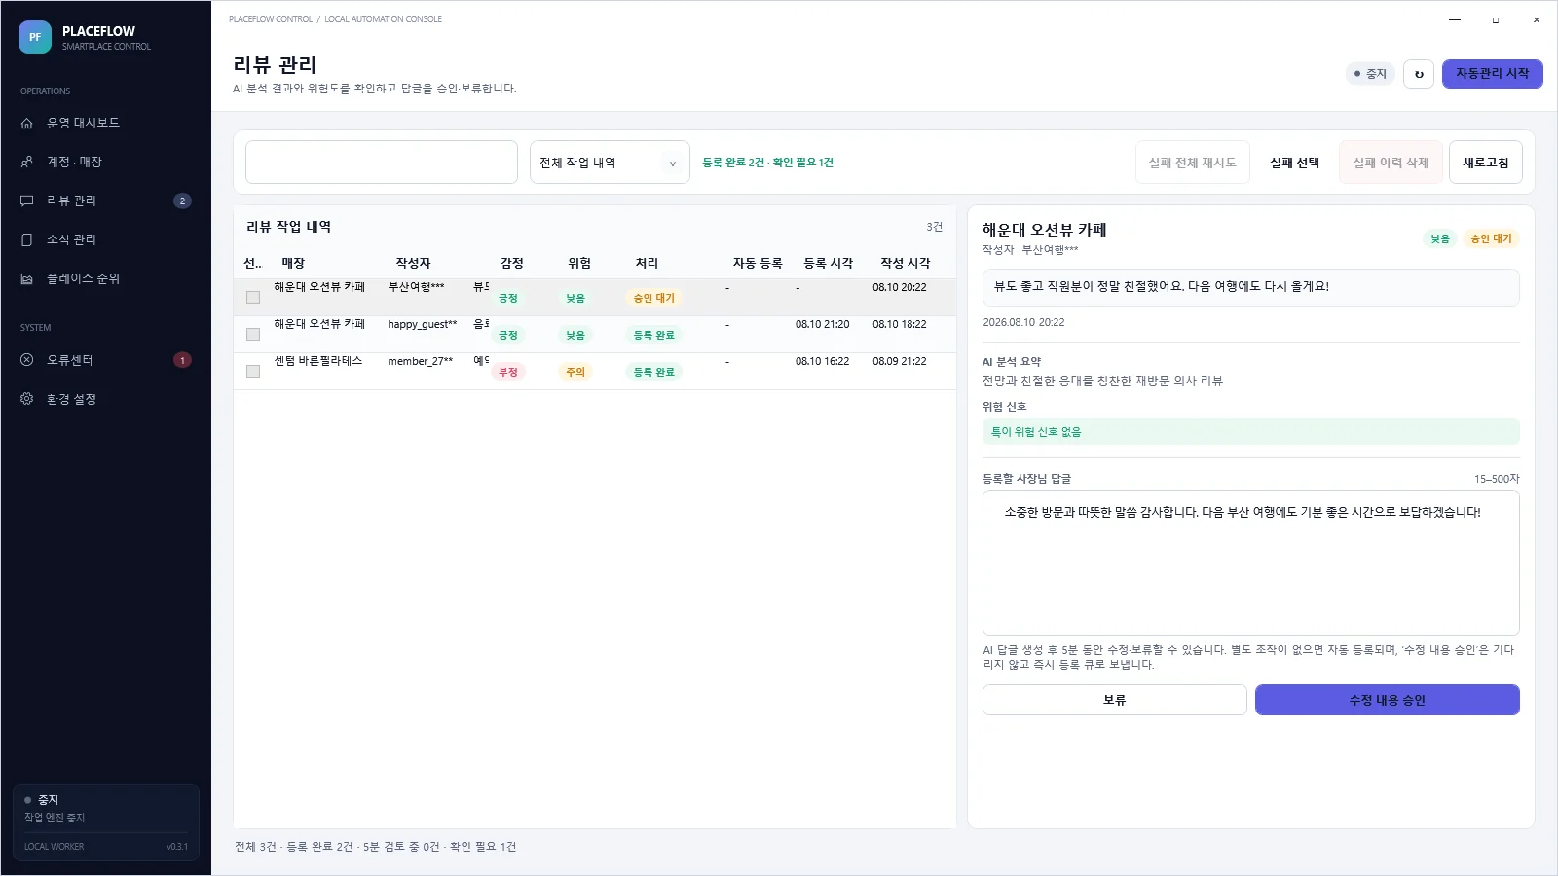
Task: Open 플레이스 순위 menu item
Action: (x=106, y=278)
